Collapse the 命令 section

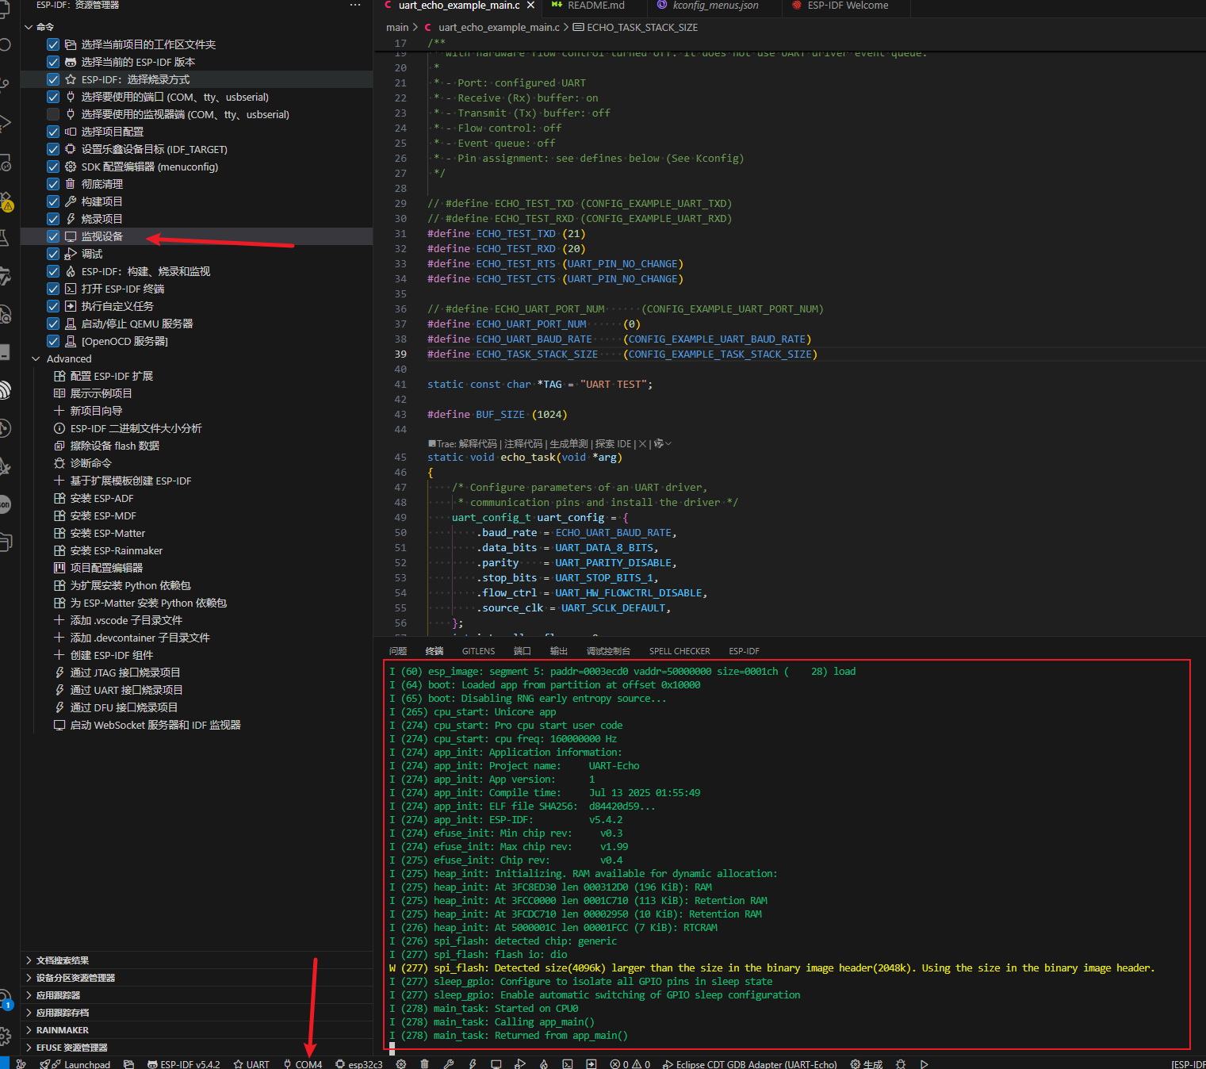(29, 27)
